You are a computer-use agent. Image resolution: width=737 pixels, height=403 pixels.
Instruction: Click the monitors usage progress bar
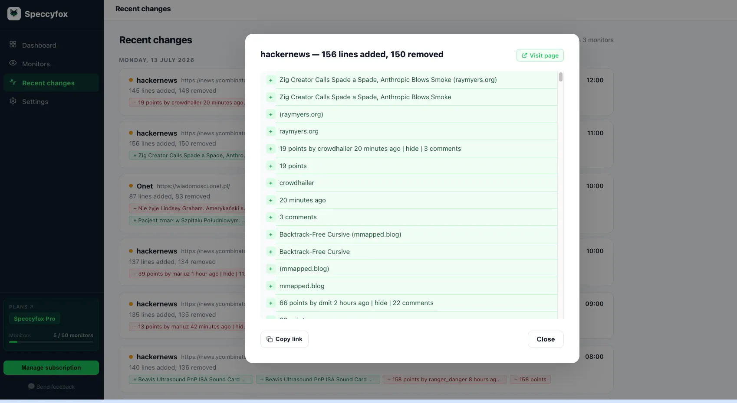[x=51, y=342]
